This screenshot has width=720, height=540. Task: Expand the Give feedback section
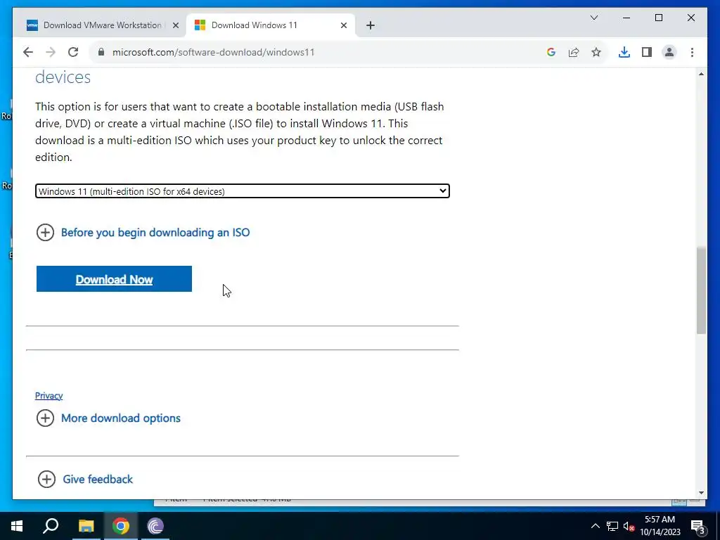(x=85, y=479)
